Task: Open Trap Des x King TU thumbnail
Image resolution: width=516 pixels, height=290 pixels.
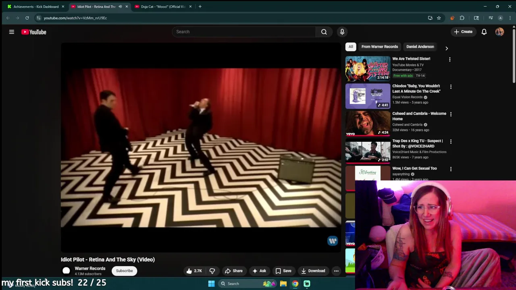Action: point(368,151)
